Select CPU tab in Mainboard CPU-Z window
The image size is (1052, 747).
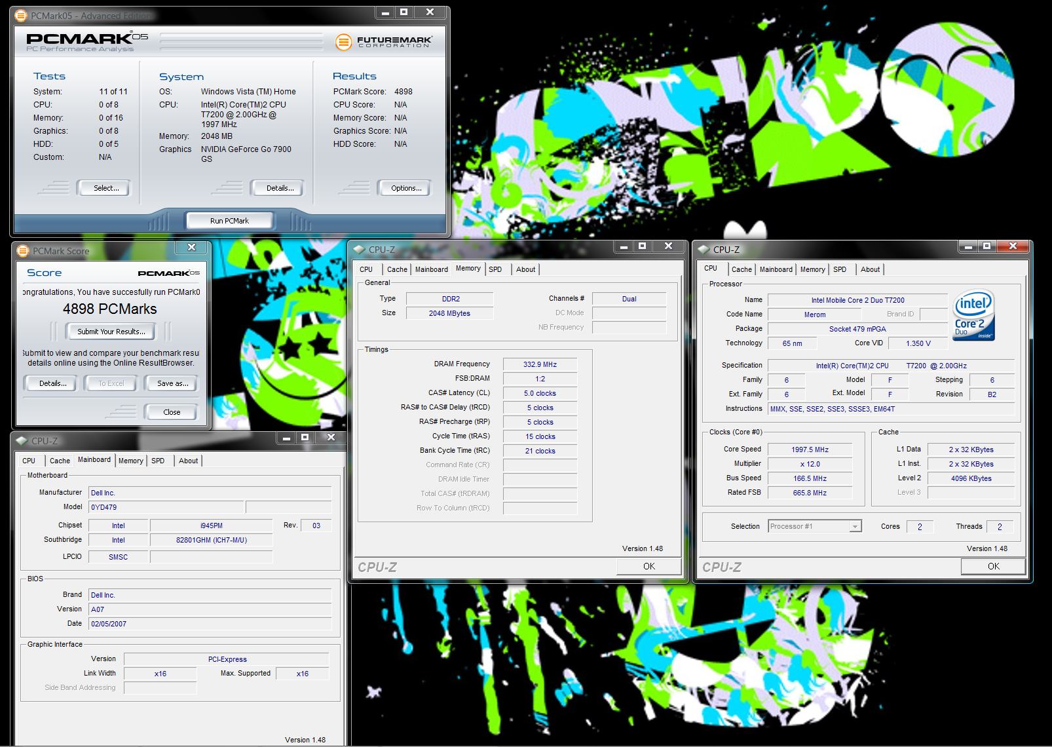pyautogui.click(x=29, y=461)
